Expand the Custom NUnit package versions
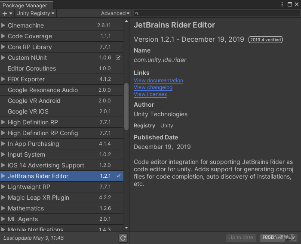Screen dimensions: 301x244 (3, 57)
